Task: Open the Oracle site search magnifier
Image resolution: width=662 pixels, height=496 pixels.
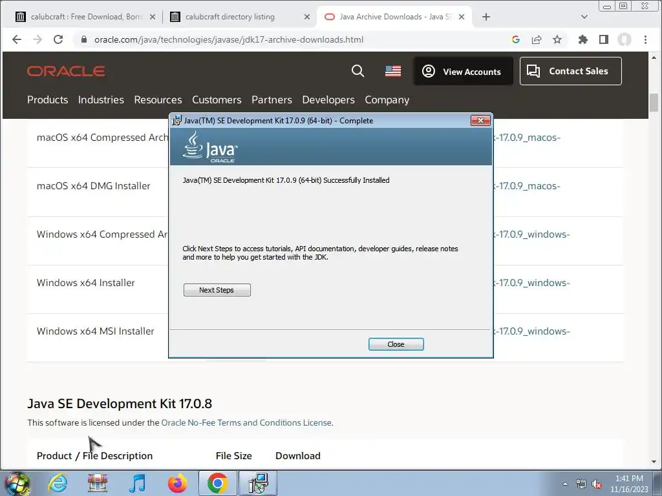Action: click(358, 71)
